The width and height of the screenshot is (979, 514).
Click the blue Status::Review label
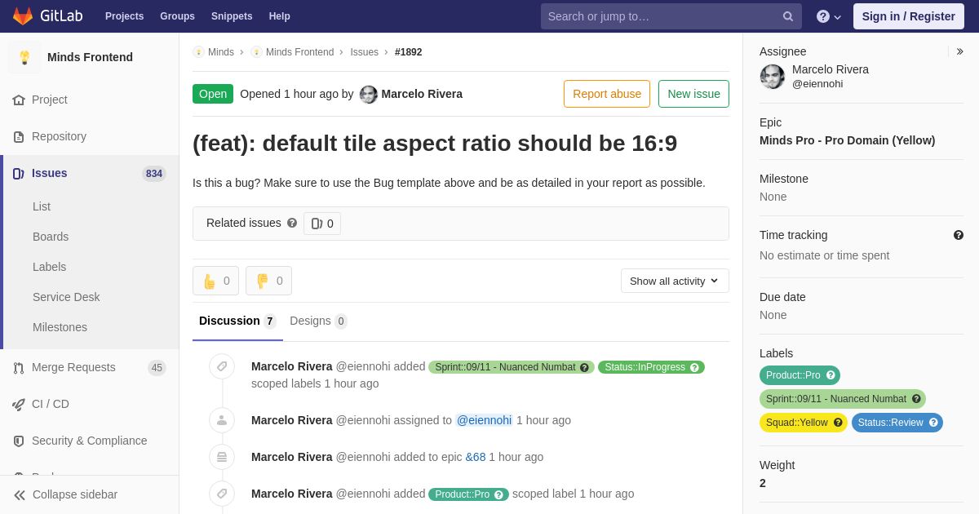(x=890, y=423)
